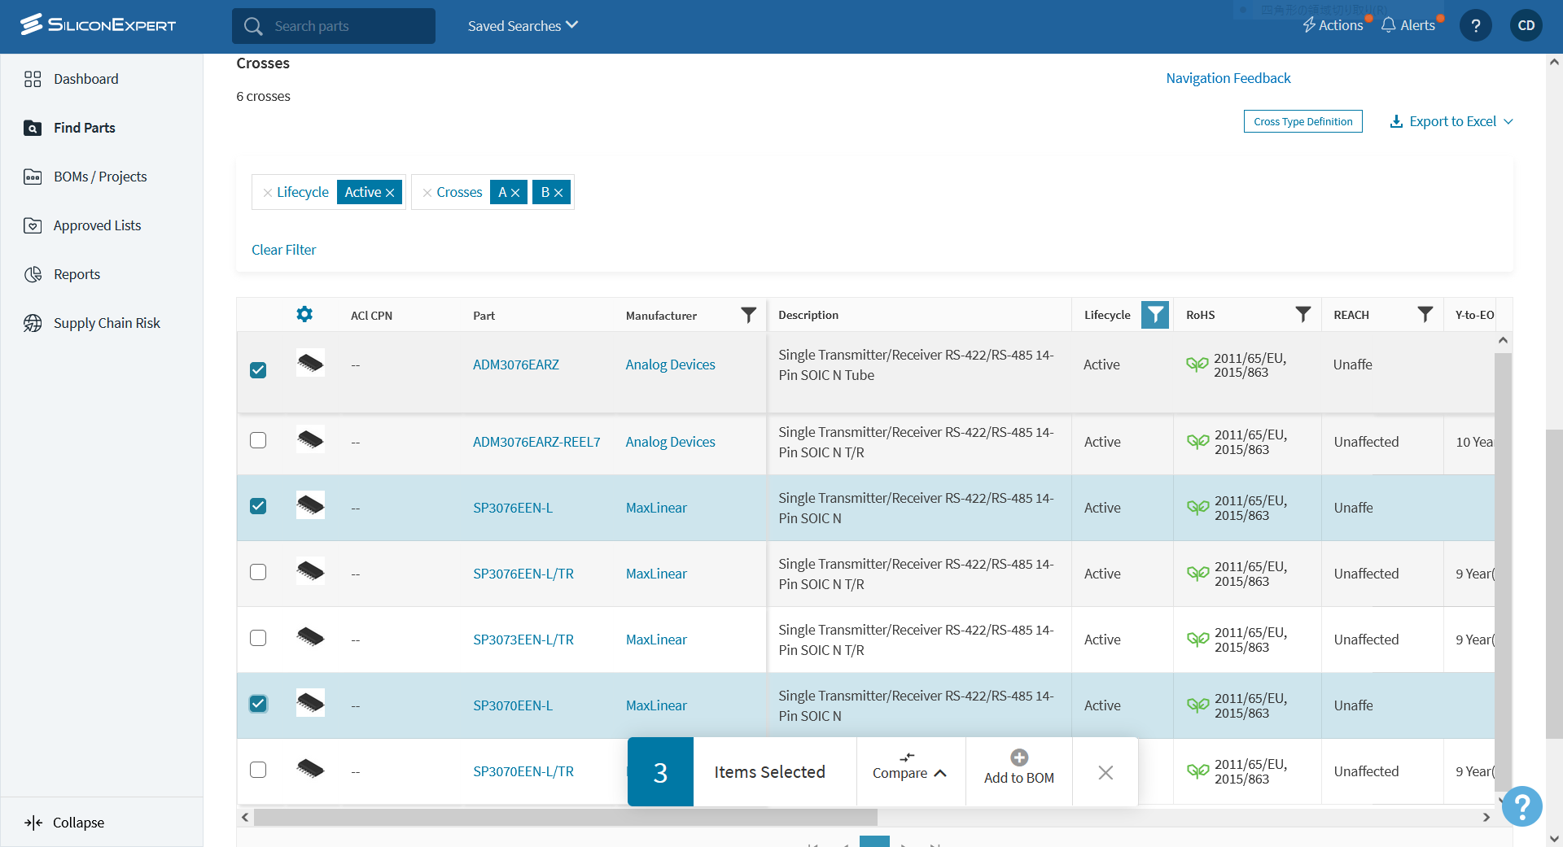Click the Add to BOM button
The height and width of the screenshot is (847, 1563).
click(x=1019, y=772)
